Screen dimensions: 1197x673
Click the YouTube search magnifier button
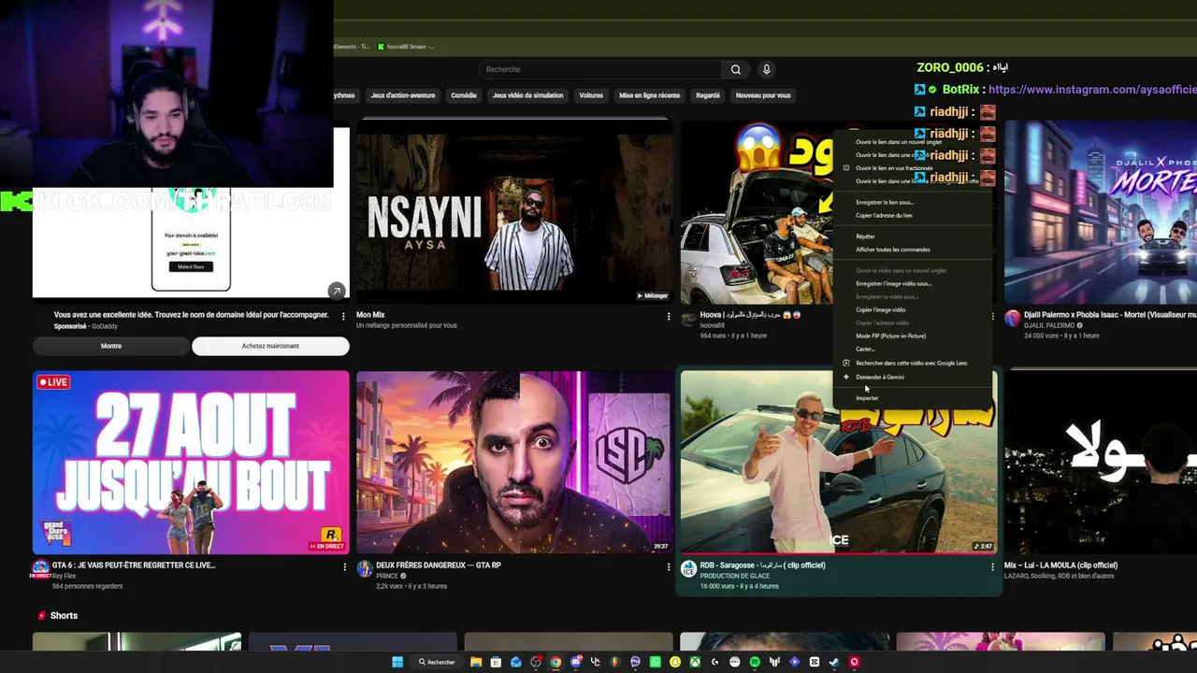[x=736, y=69]
